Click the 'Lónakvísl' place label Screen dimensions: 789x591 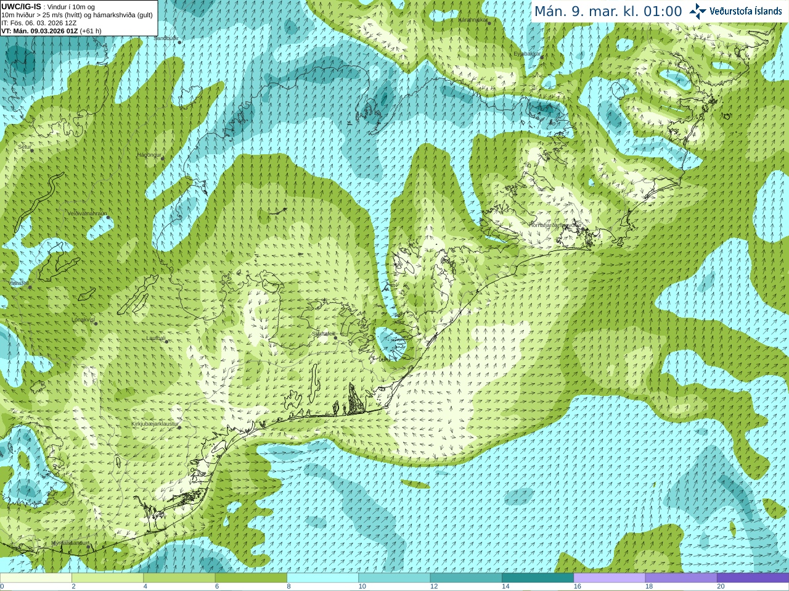[x=83, y=320]
